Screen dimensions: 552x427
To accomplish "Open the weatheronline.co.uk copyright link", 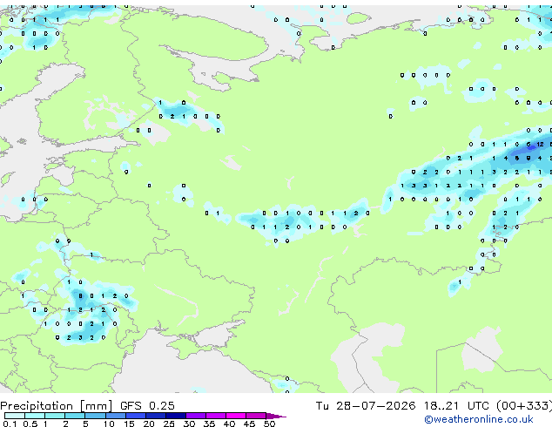I will coord(479,419).
